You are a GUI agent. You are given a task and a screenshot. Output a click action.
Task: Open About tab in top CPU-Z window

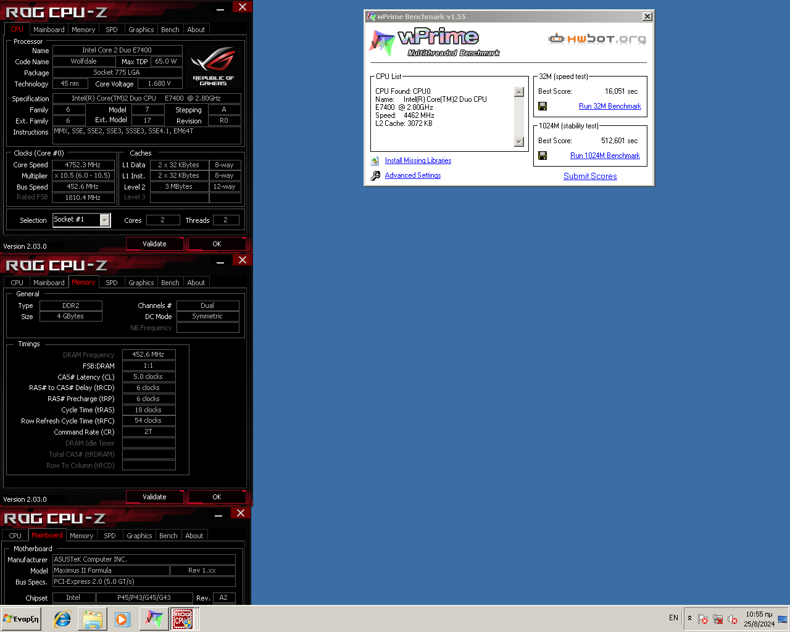(x=196, y=30)
